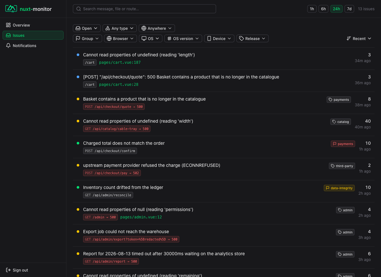
Task: Click the catalog tag label
Action: (x=340, y=122)
